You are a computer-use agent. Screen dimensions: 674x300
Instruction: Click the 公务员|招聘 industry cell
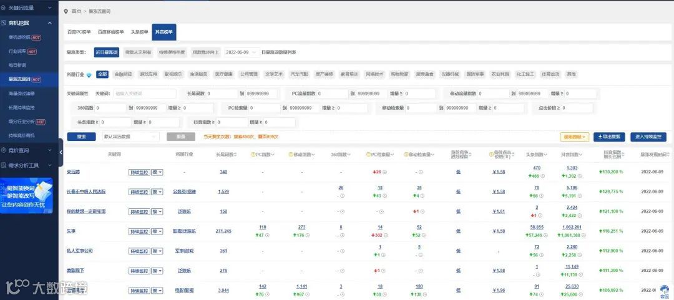[x=184, y=191]
